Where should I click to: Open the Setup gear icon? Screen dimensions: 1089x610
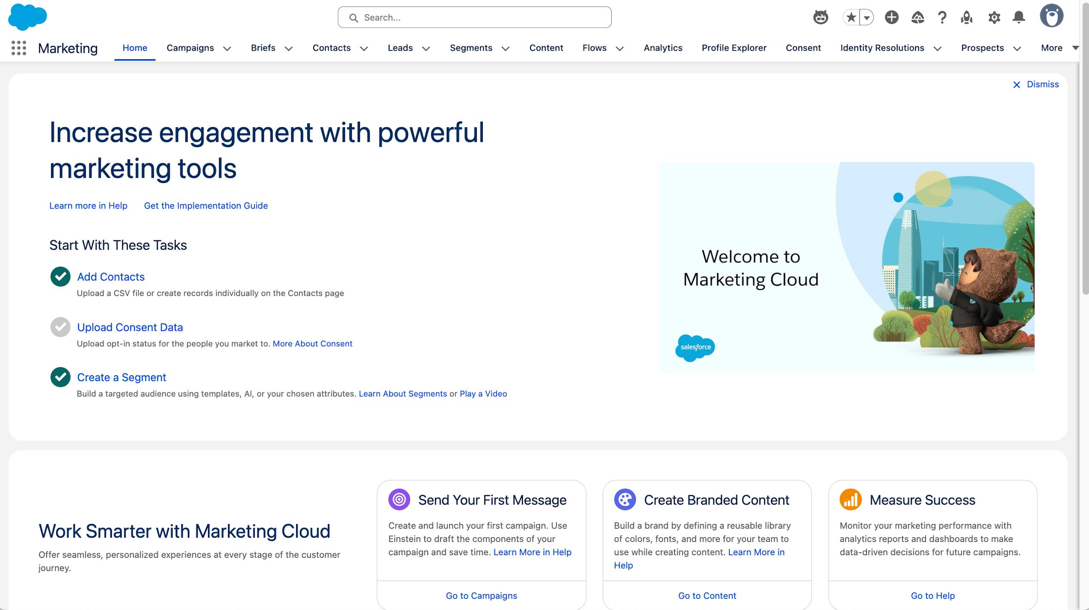coord(994,17)
